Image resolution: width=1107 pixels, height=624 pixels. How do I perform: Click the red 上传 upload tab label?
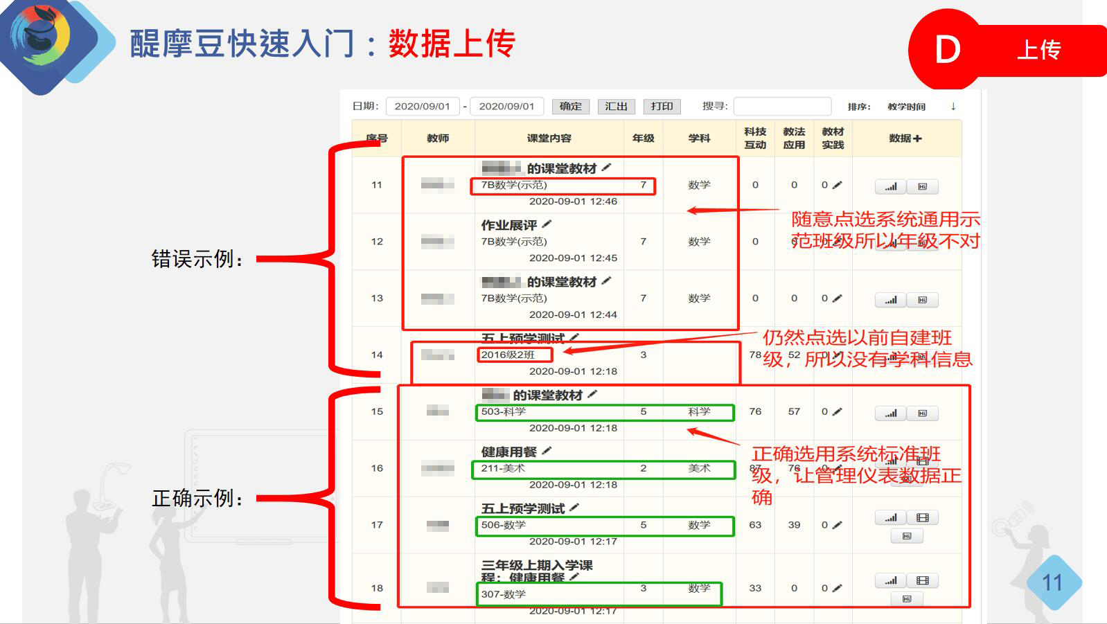pos(1038,50)
